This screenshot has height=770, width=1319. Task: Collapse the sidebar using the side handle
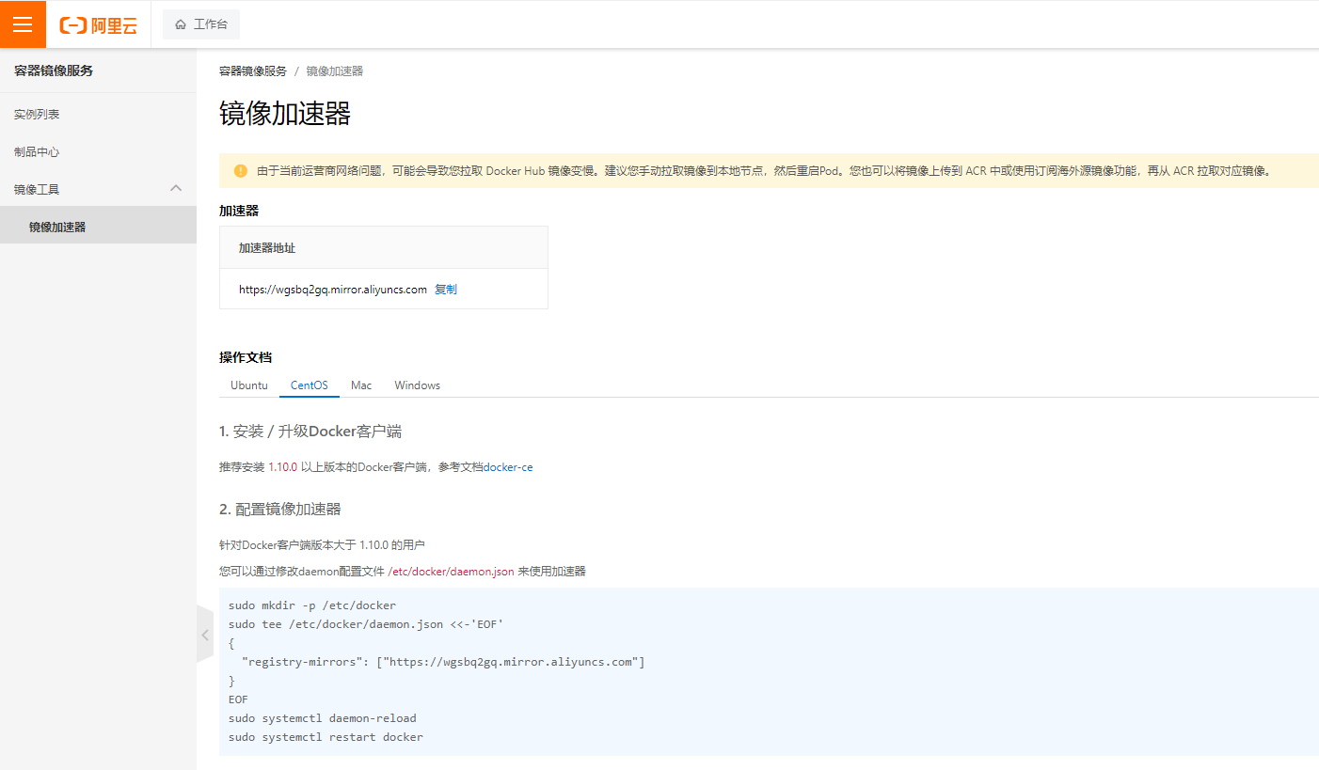[x=205, y=634]
